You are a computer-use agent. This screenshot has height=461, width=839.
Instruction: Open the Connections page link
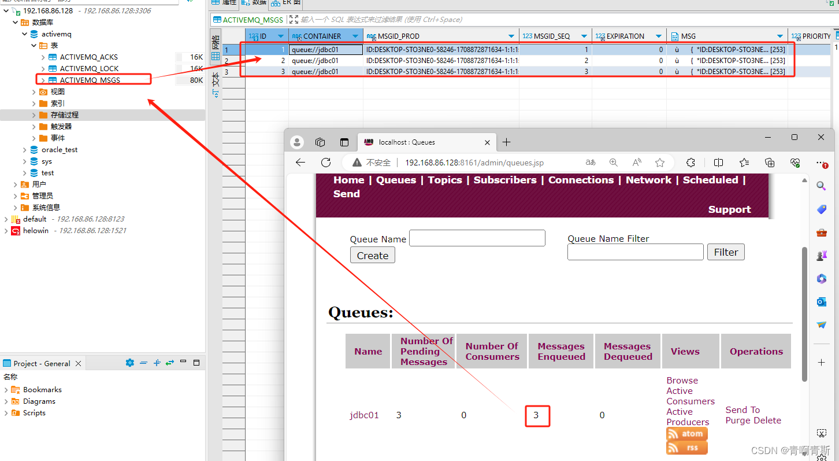tap(581, 180)
